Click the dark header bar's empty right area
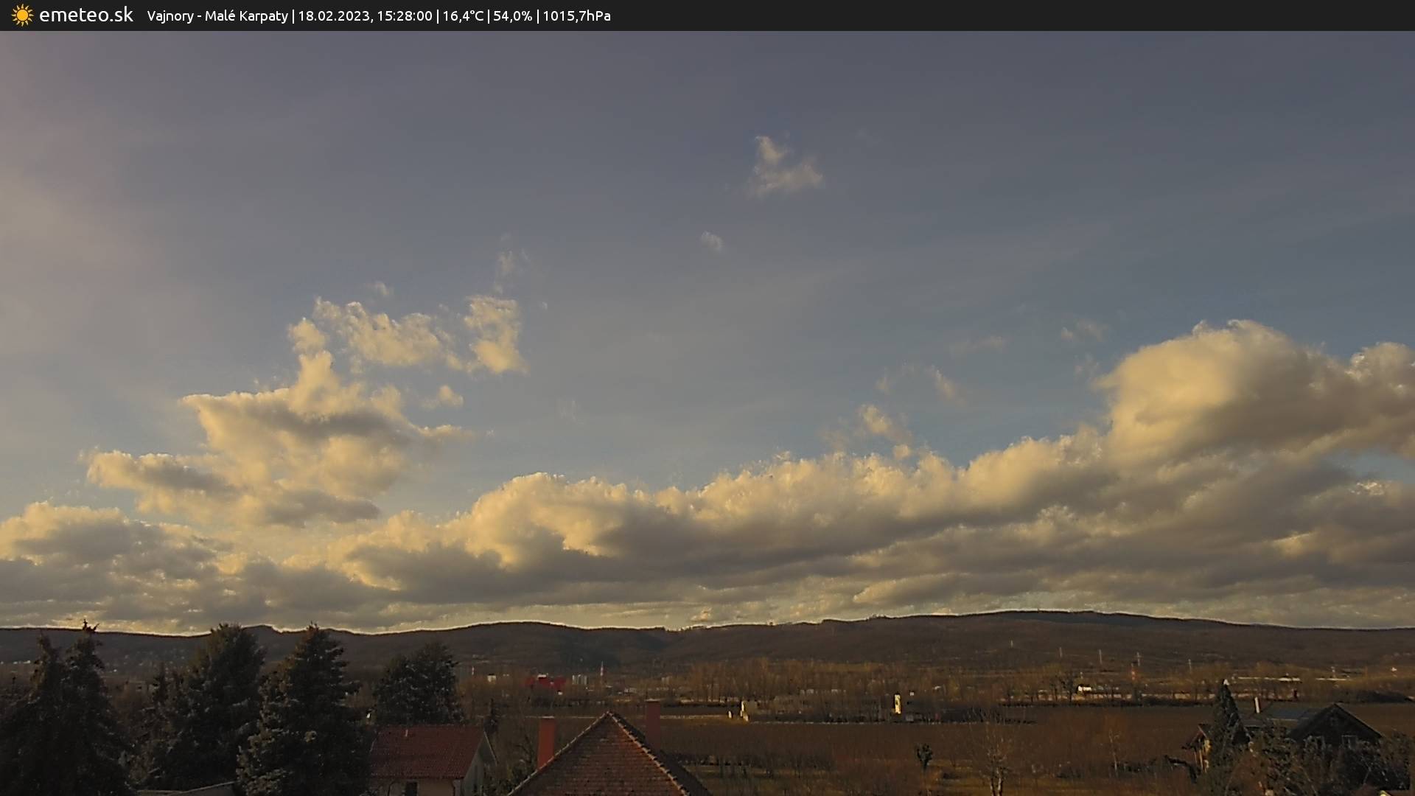The image size is (1415, 796). click(x=1032, y=15)
